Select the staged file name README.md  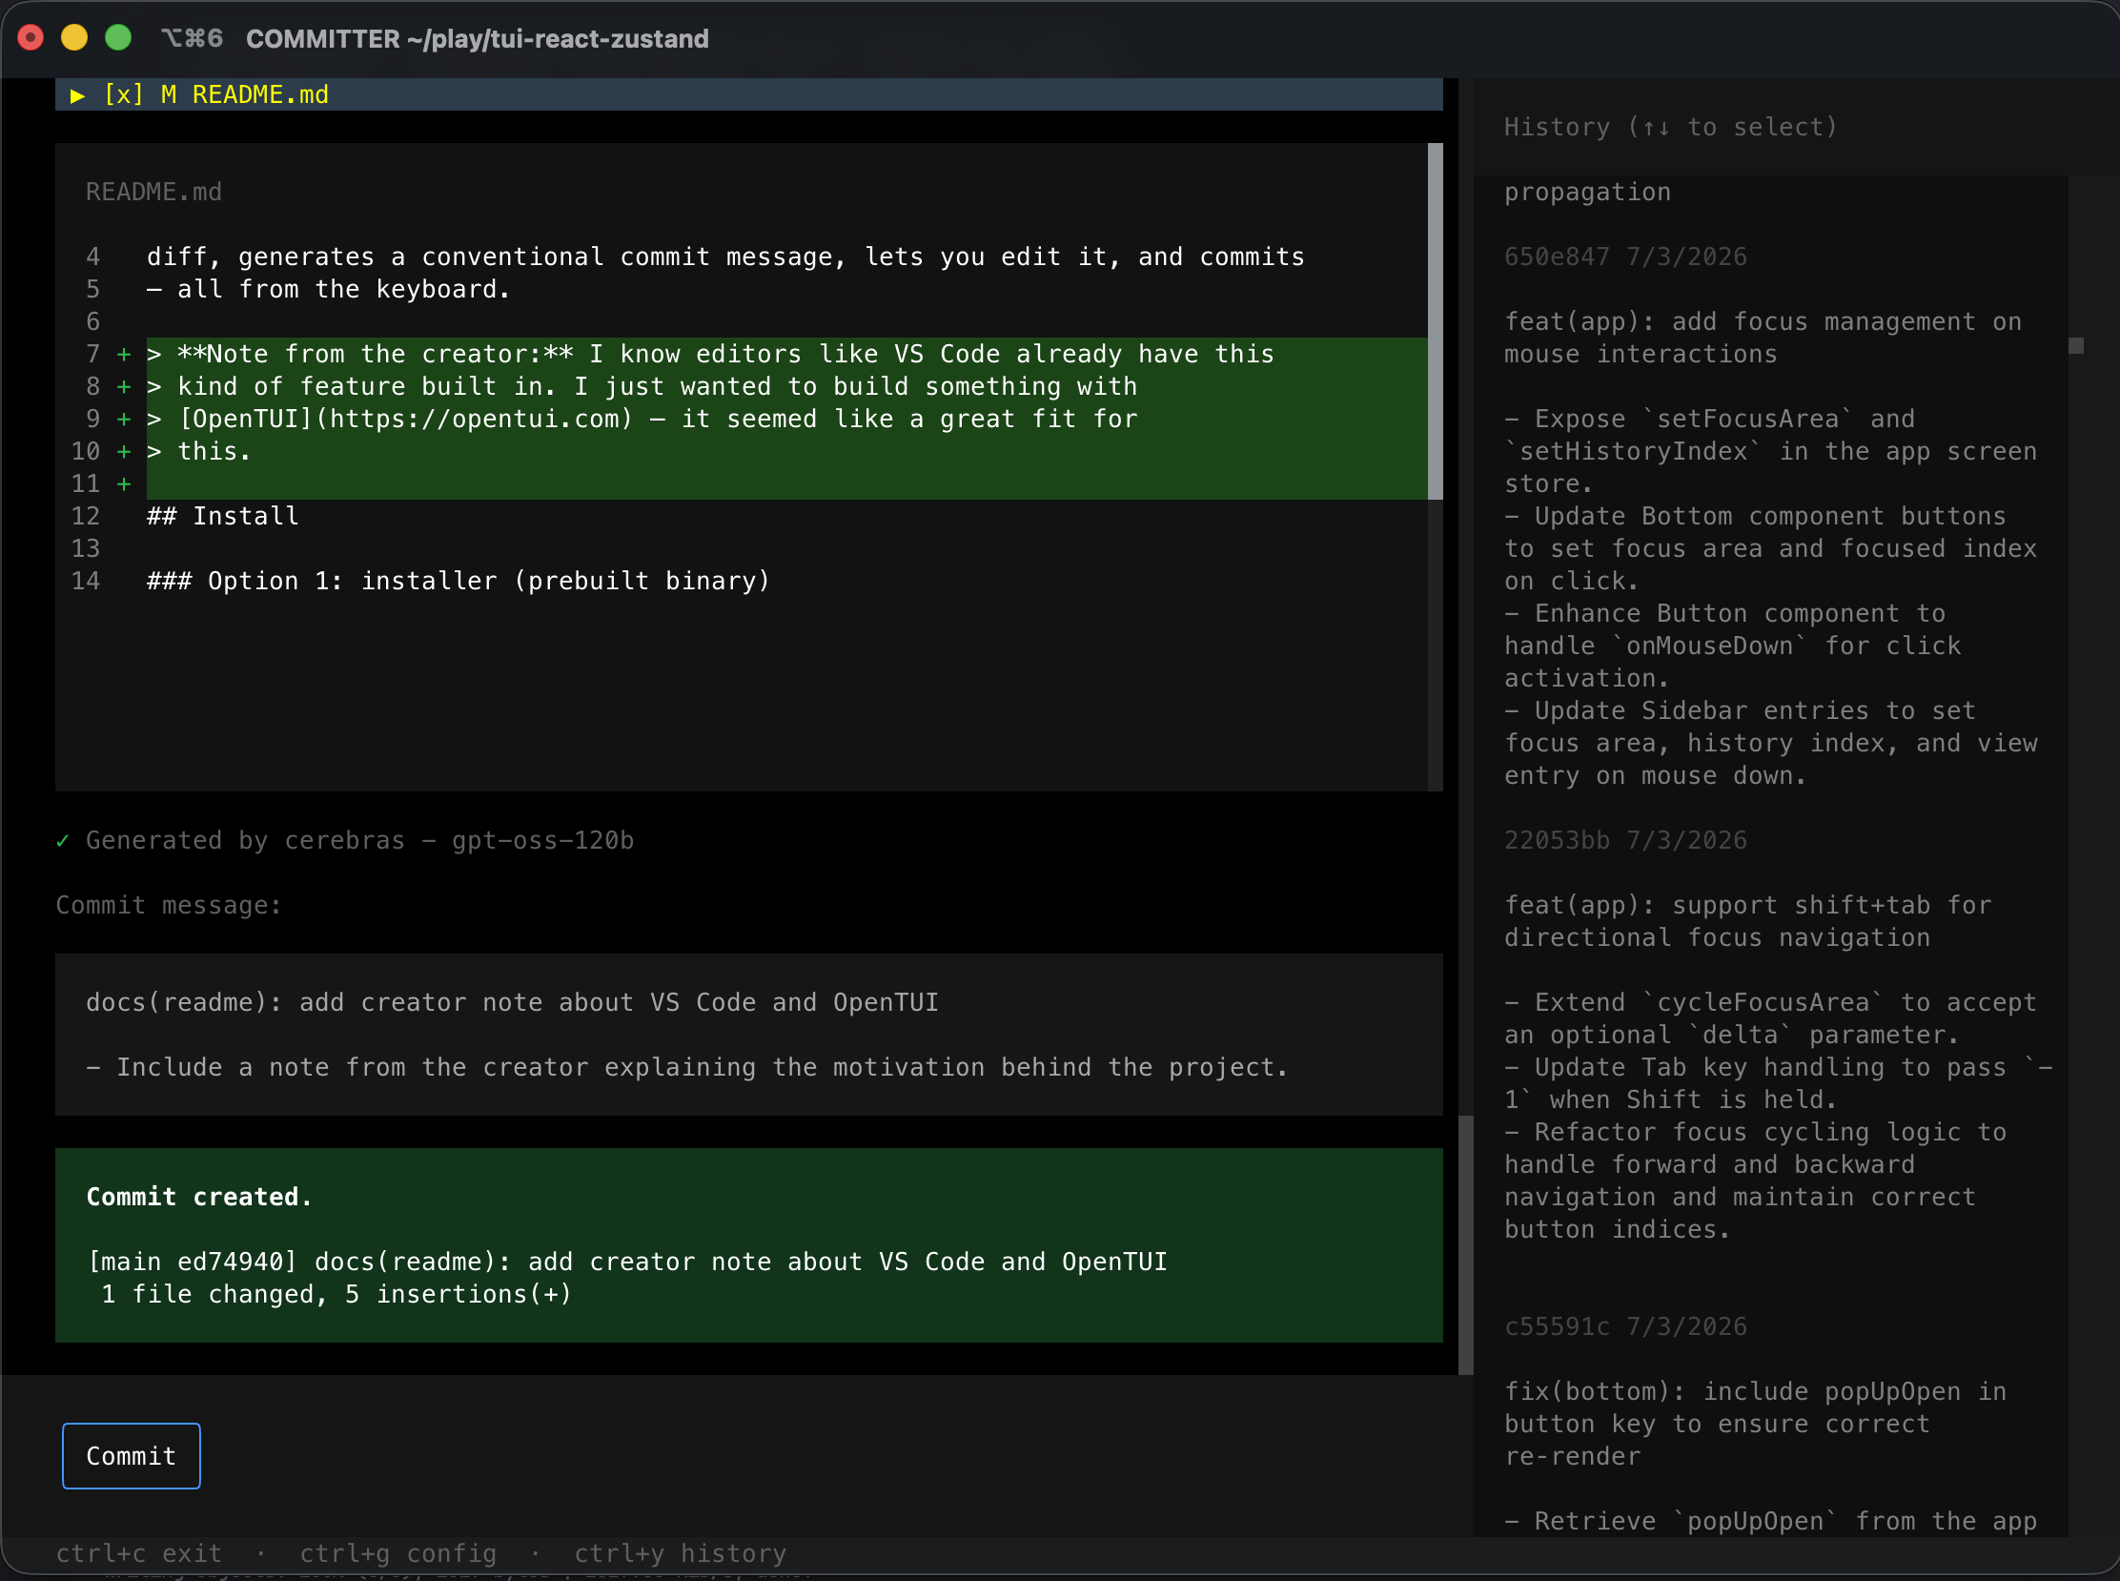pyautogui.click(x=260, y=94)
